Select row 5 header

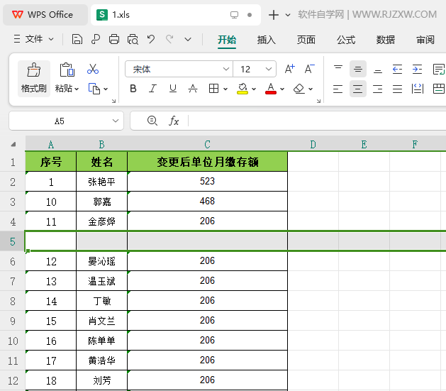(13, 241)
